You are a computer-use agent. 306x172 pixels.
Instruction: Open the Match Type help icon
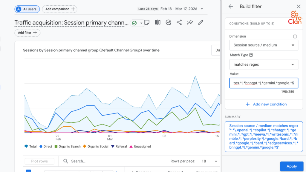(250, 55)
